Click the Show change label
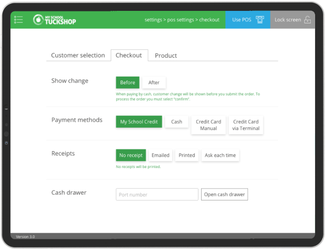The width and height of the screenshot is (326, 249). coord(70,80)
